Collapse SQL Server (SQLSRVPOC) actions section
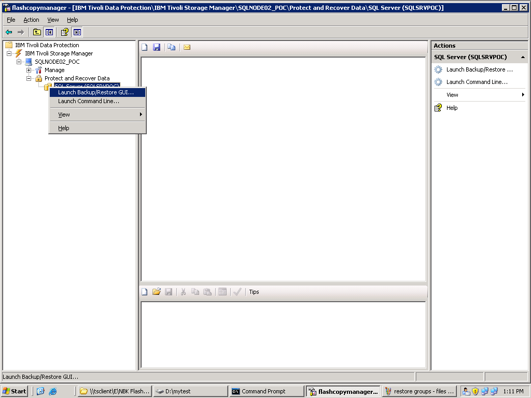This screenshot has height=398, width=531. click(x=523, y=57)
